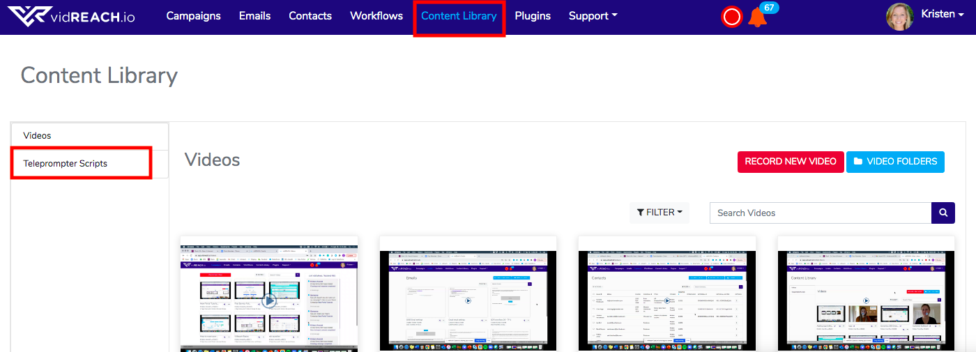The width and height of the screenshot is (976, 352).
Task: Navigate to Contacts
Action: (x=310, y=16)
